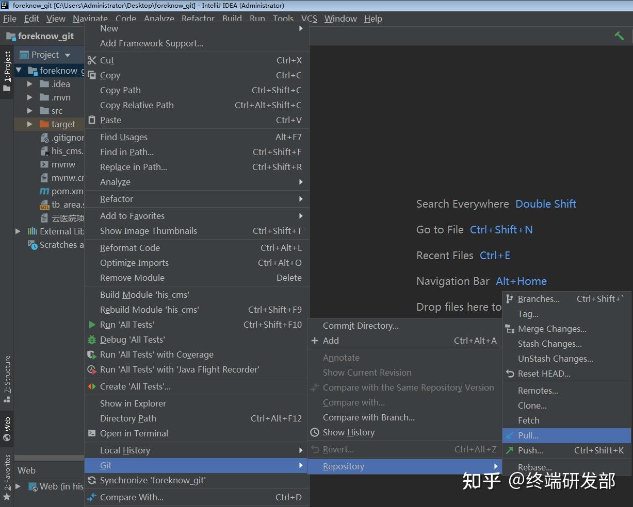Select Run 'All Tests' with Coverage icon
The width and height of the screenshot is (633, 507).
(x=93, y=354)
